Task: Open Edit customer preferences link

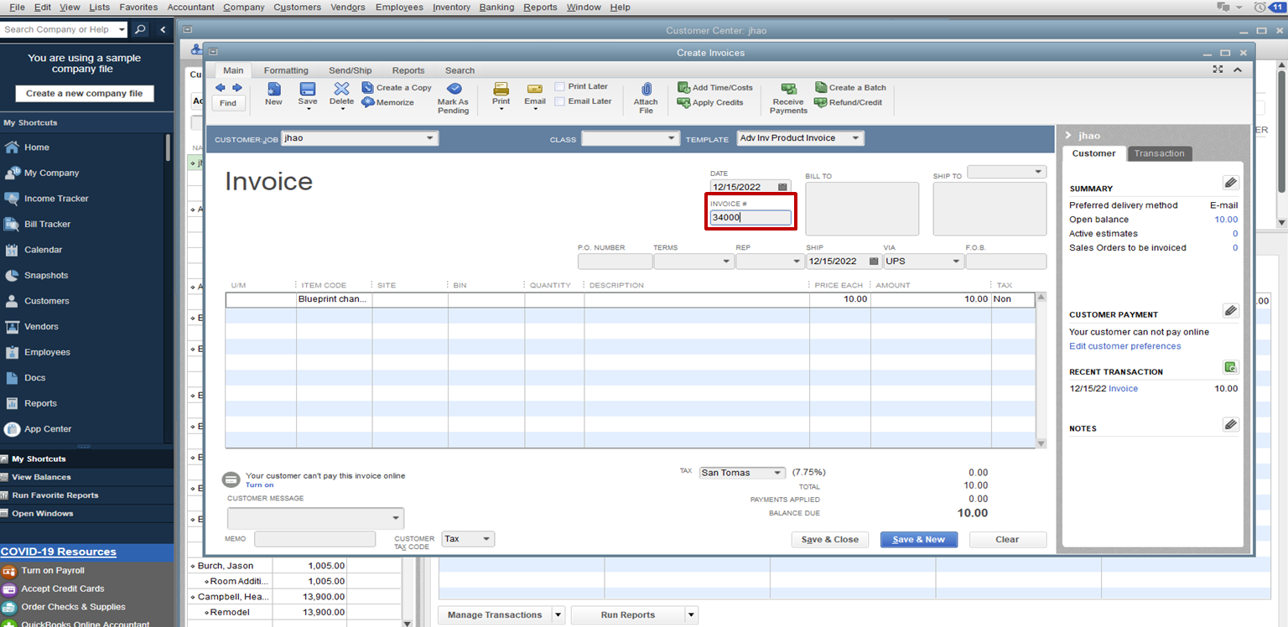Action: 1124,346
